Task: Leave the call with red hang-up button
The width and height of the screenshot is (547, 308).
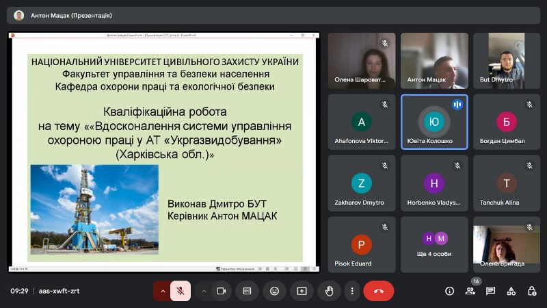Action: pos(379,291)
